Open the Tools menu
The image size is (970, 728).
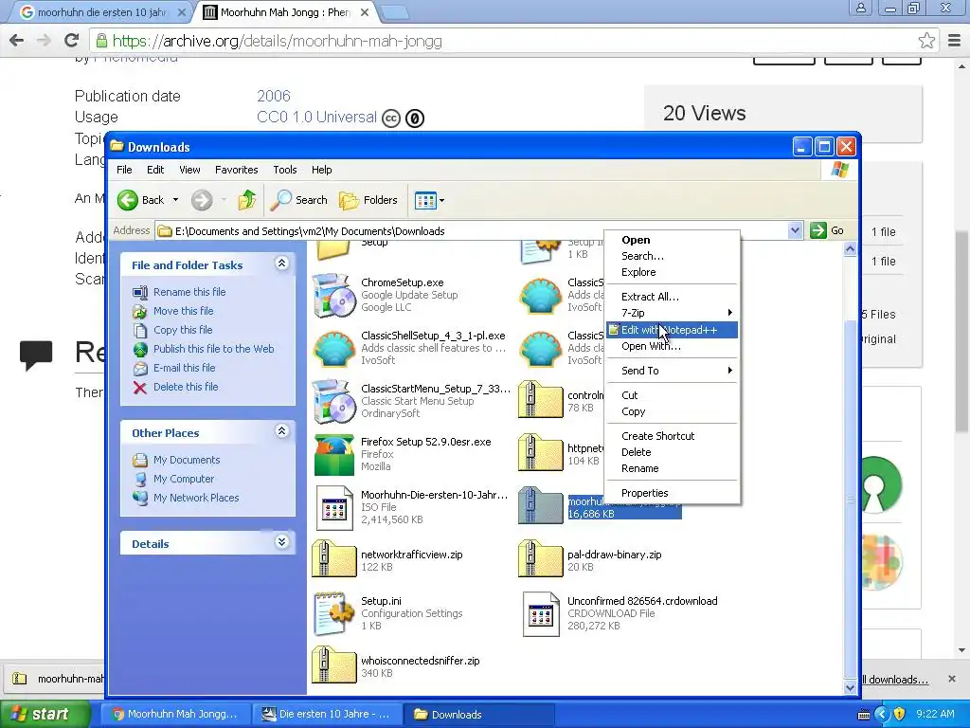[x=284, y=170]
